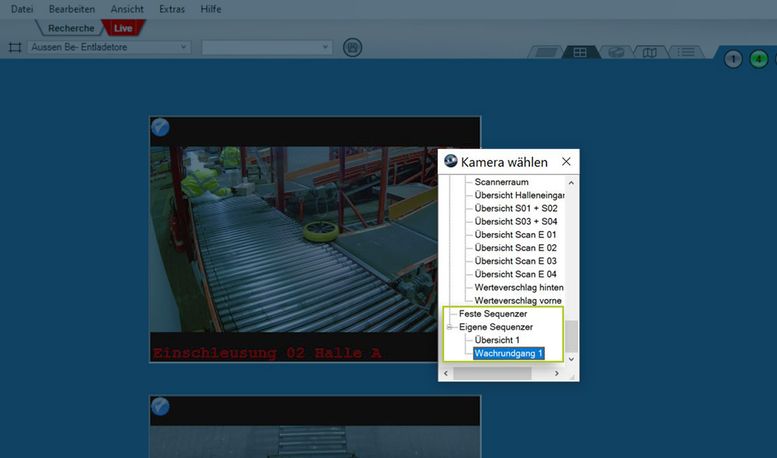This screenshot has width=777, height=458.
Task: Select Werteverschlag vorne camera
Action: click(518, 301)
